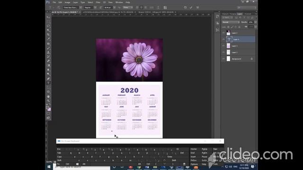Select the Shape tool
This screenshot has width=303, height=170.
click(48, 92)
